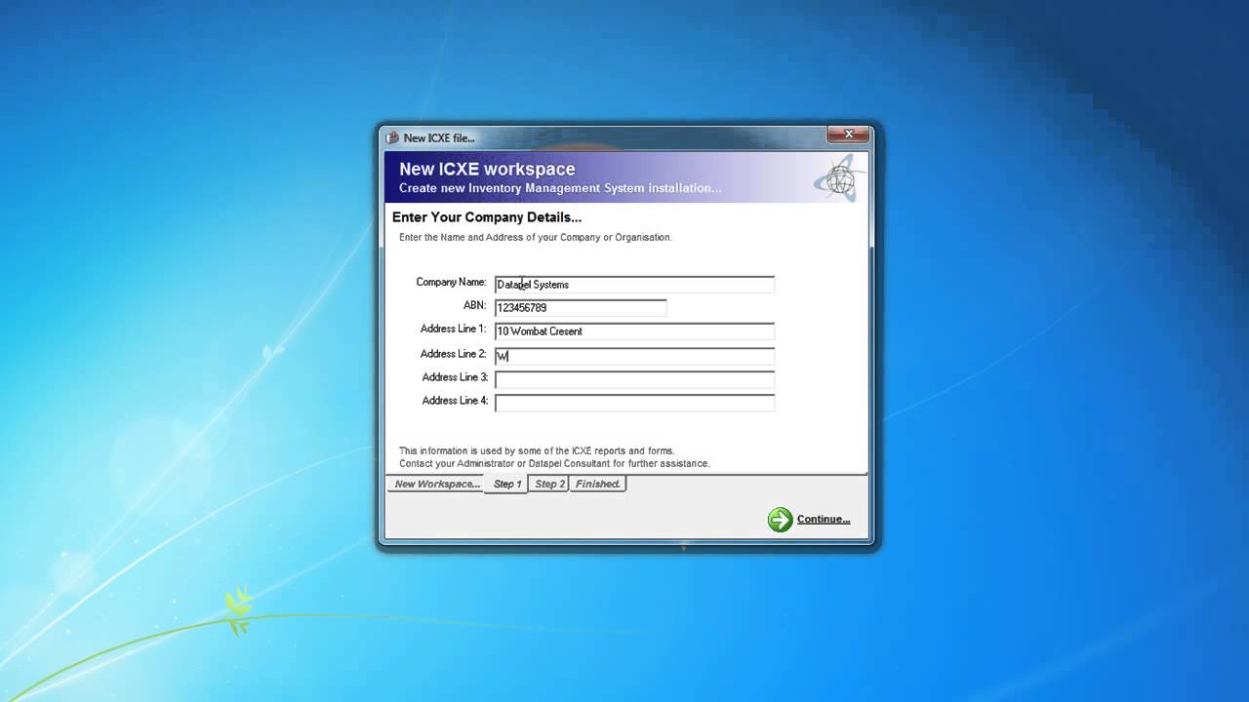Click the globe logo in the header
This screenshot has width=1249, height=702.
point(839,177)
